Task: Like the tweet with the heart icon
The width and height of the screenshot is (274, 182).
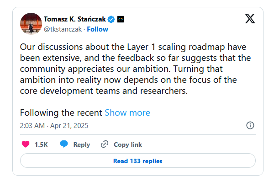Action: (26, 144)
